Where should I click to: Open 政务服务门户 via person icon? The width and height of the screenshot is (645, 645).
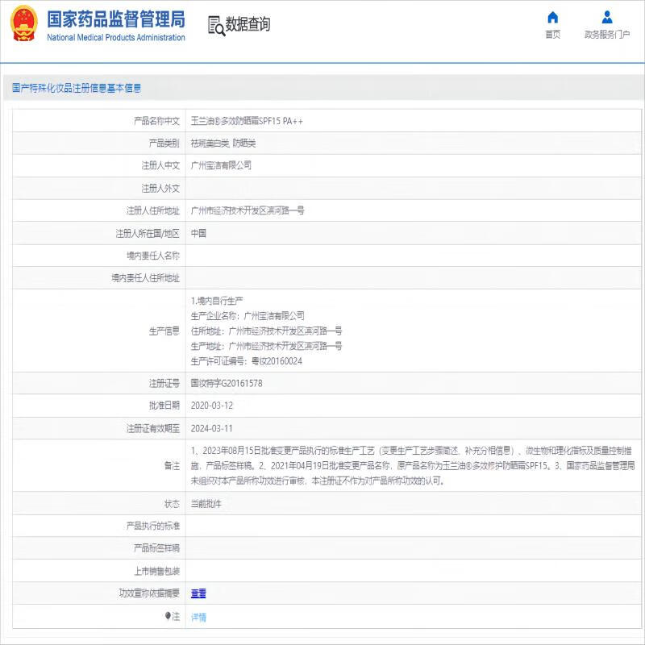coord(607,17)
